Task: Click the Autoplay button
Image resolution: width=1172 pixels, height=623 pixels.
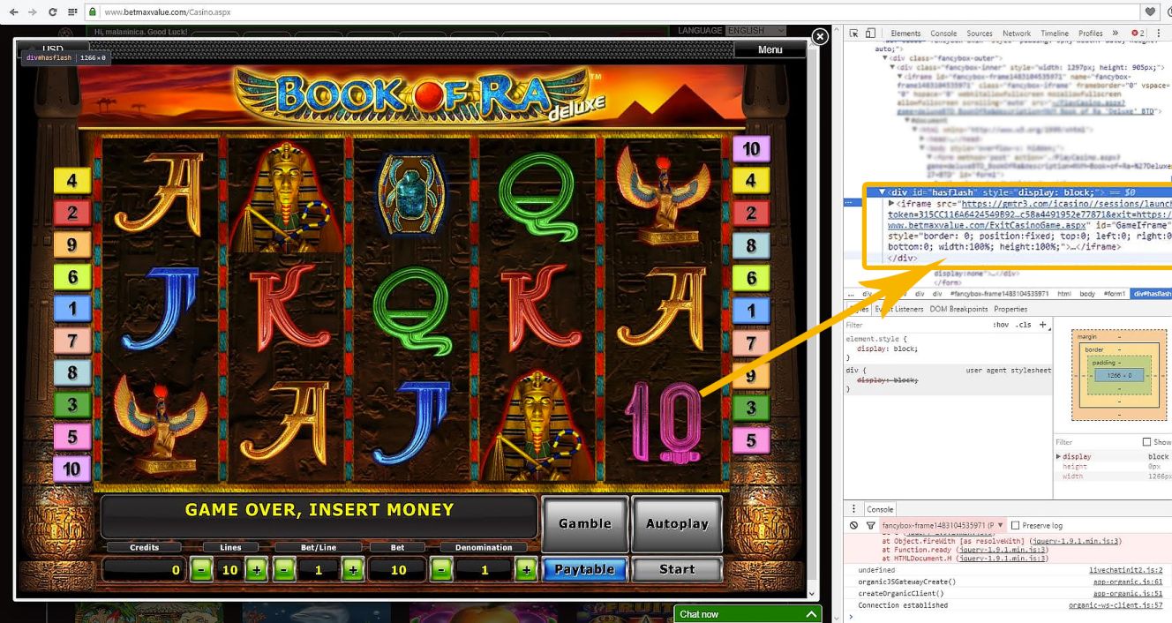Action: point(677,523)
